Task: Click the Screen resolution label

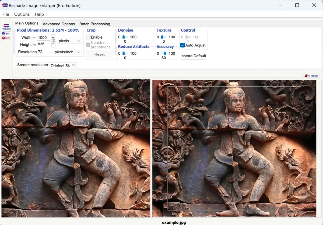Action: [x=32, y=65]
